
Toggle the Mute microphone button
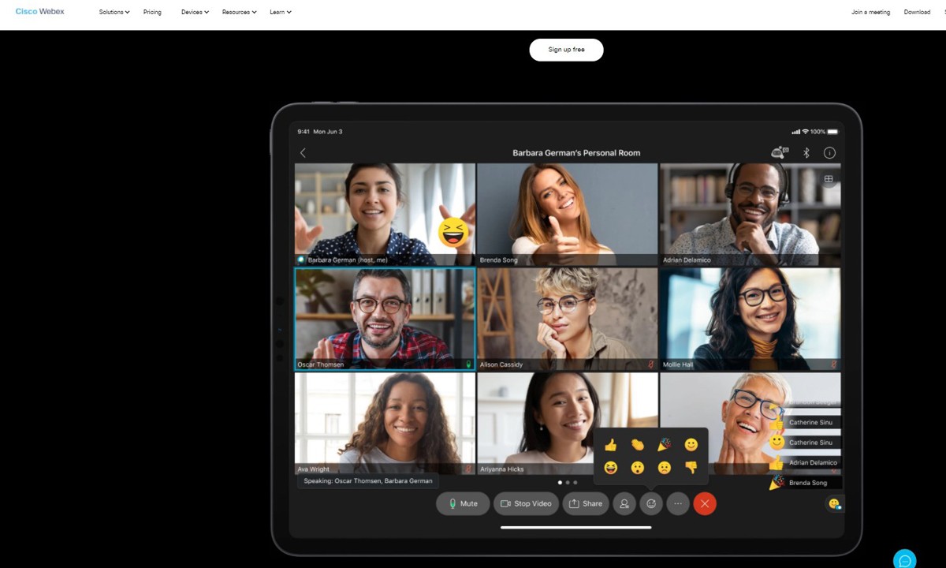[463, 503]
